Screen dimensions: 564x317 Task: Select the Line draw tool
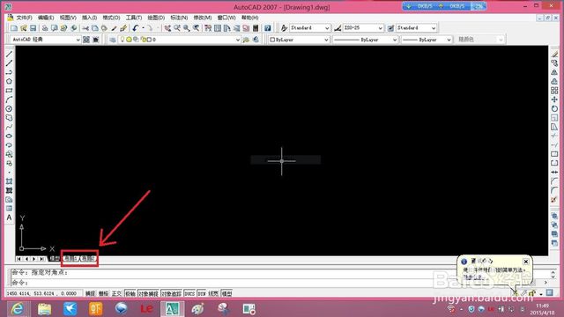coord(9,55)
